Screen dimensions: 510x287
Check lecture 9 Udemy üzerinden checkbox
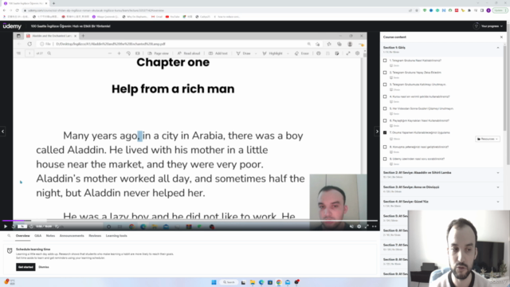tap(385, 159)
